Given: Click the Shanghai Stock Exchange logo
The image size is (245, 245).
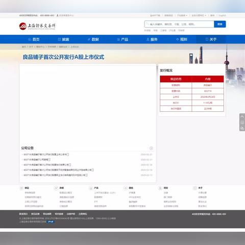Looking at the screenshot, I should click(37, 26).
